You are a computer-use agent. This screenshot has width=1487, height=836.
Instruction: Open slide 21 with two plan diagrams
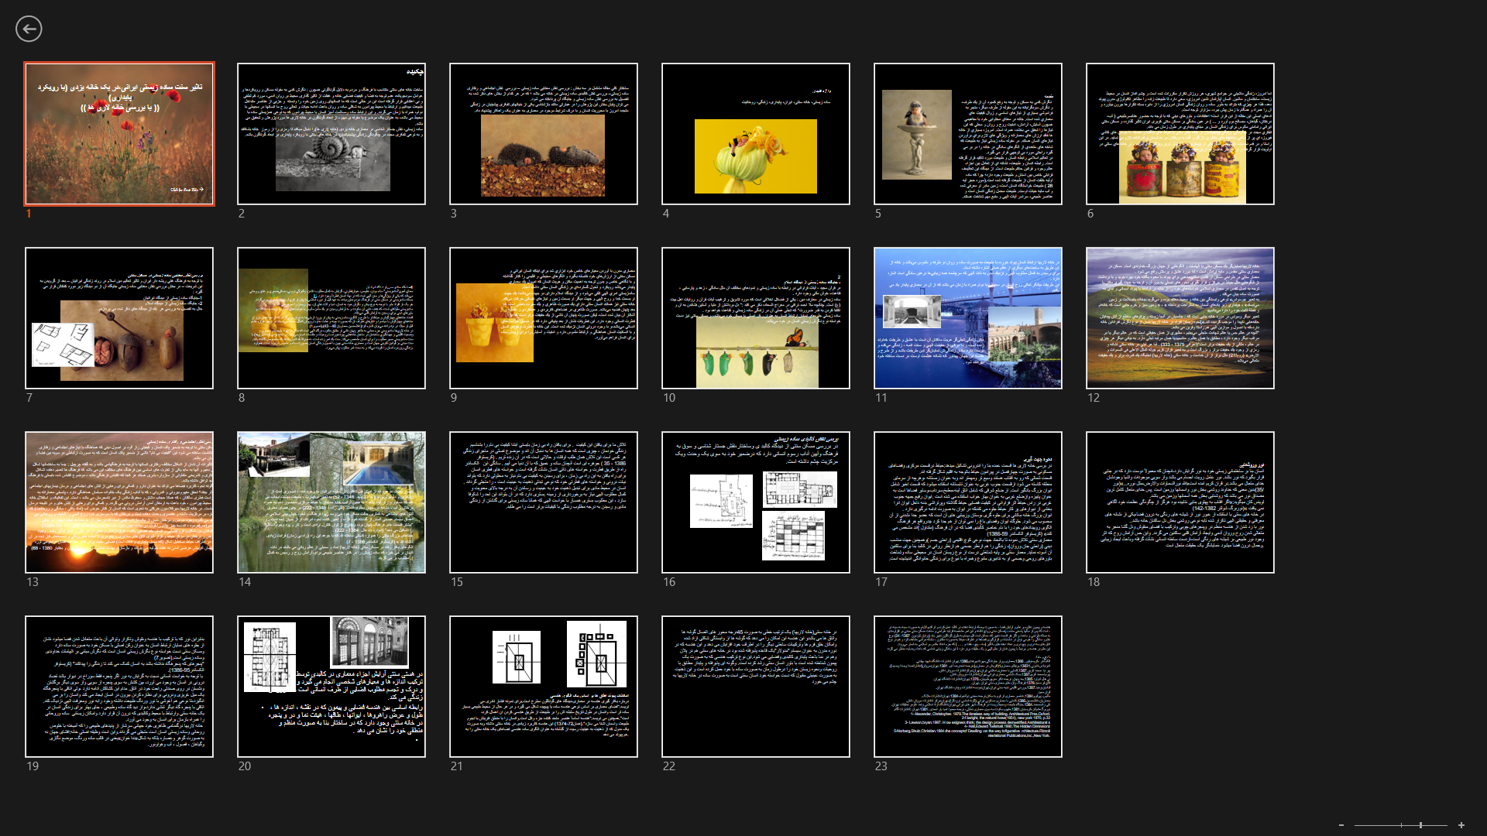[x=544, y=687]
